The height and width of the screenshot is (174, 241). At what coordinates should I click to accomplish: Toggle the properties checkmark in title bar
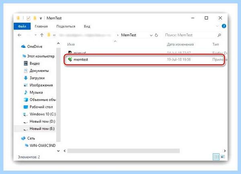tap(29, 18)
